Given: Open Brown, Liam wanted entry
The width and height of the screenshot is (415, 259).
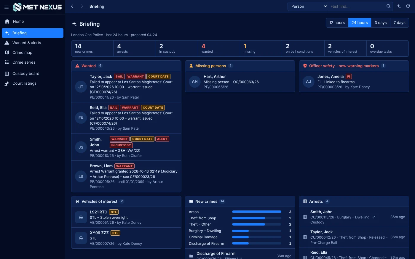Looking at the screenshot, I should pyautogui.click(x=126, y=176).
